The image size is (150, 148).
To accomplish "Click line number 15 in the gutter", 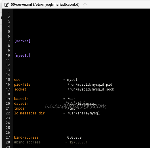I will [x=8, y=80].
